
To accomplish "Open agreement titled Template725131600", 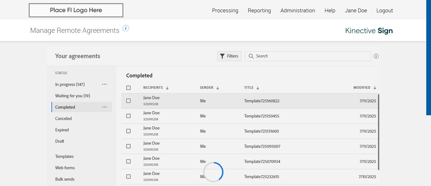I will tap(262, 131).
